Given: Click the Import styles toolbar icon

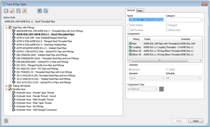Looking at the screenshot, I should pos(40,11).
